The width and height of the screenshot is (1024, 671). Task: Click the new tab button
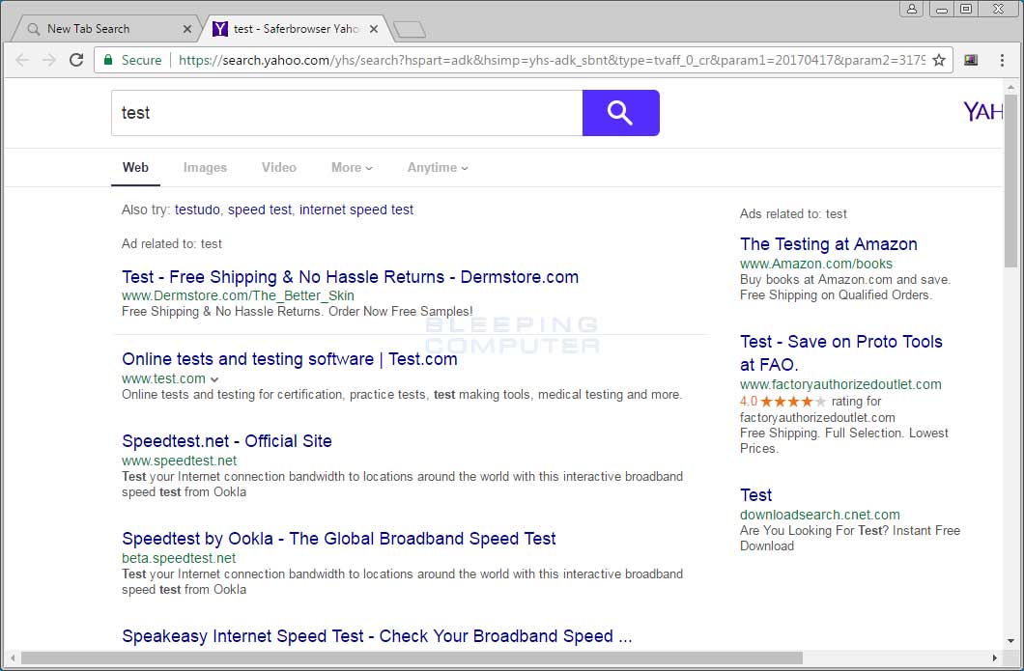point(410,29)
